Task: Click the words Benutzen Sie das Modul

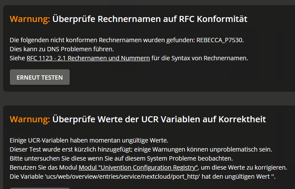Action: pyautogui.click(x=43, y=167)
